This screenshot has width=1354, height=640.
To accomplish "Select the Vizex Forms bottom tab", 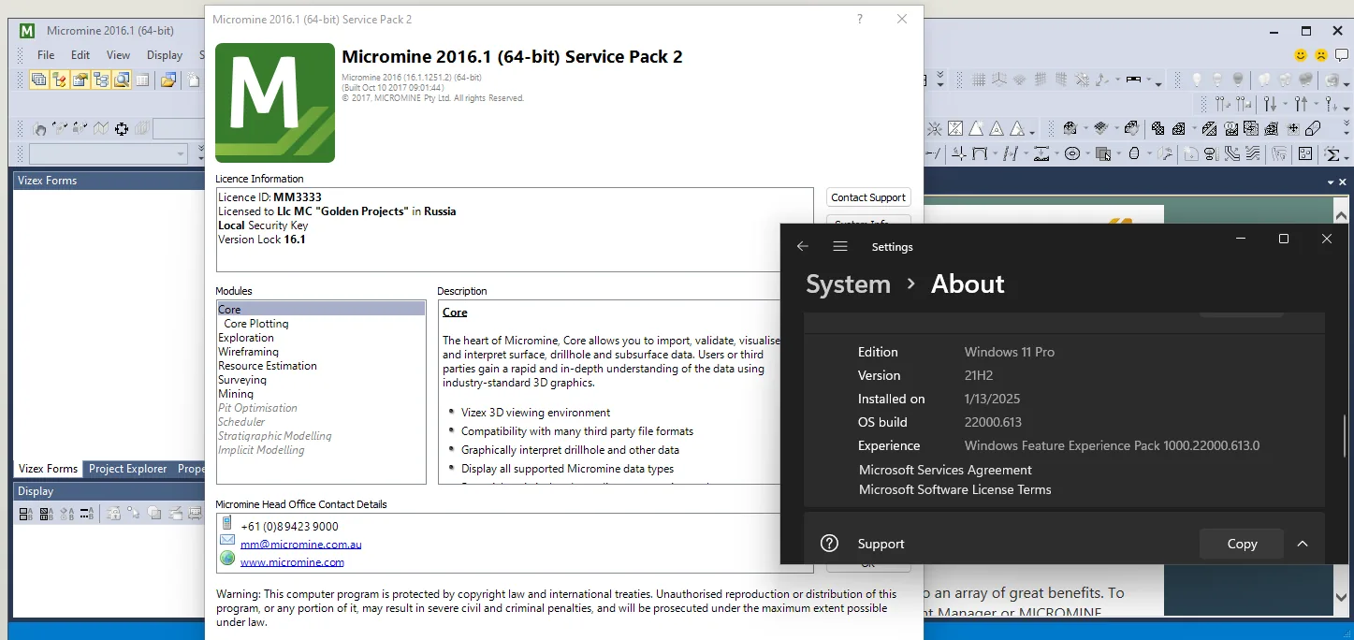I will (48, 469).
